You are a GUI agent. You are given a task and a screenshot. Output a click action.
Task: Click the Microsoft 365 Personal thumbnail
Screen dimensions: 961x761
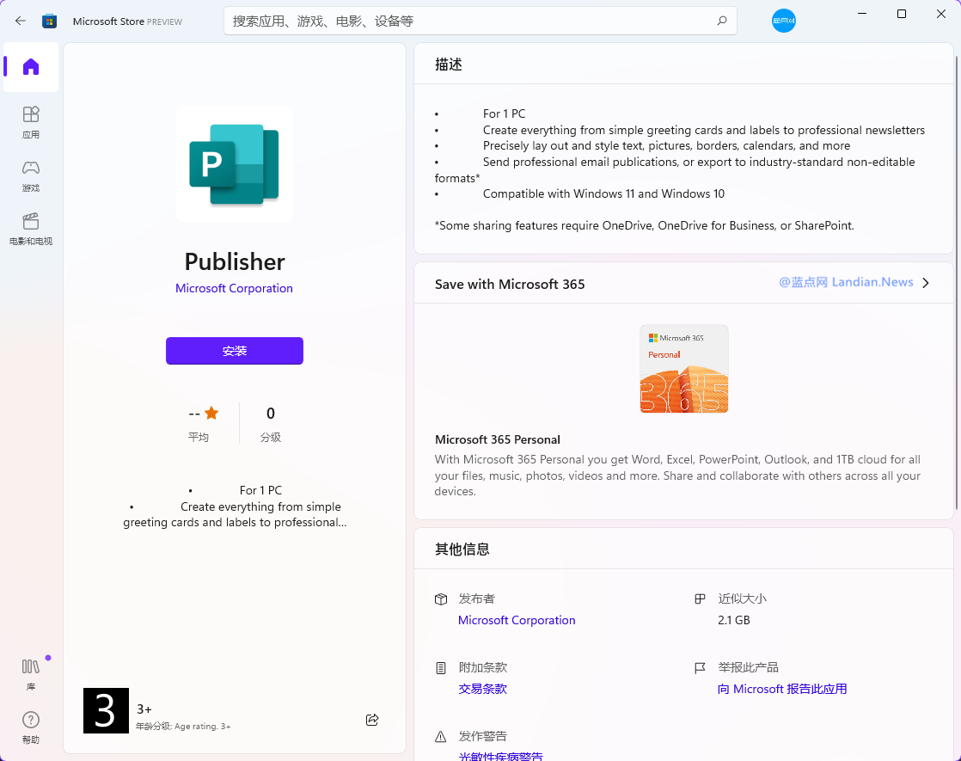(x=684, y=369)
